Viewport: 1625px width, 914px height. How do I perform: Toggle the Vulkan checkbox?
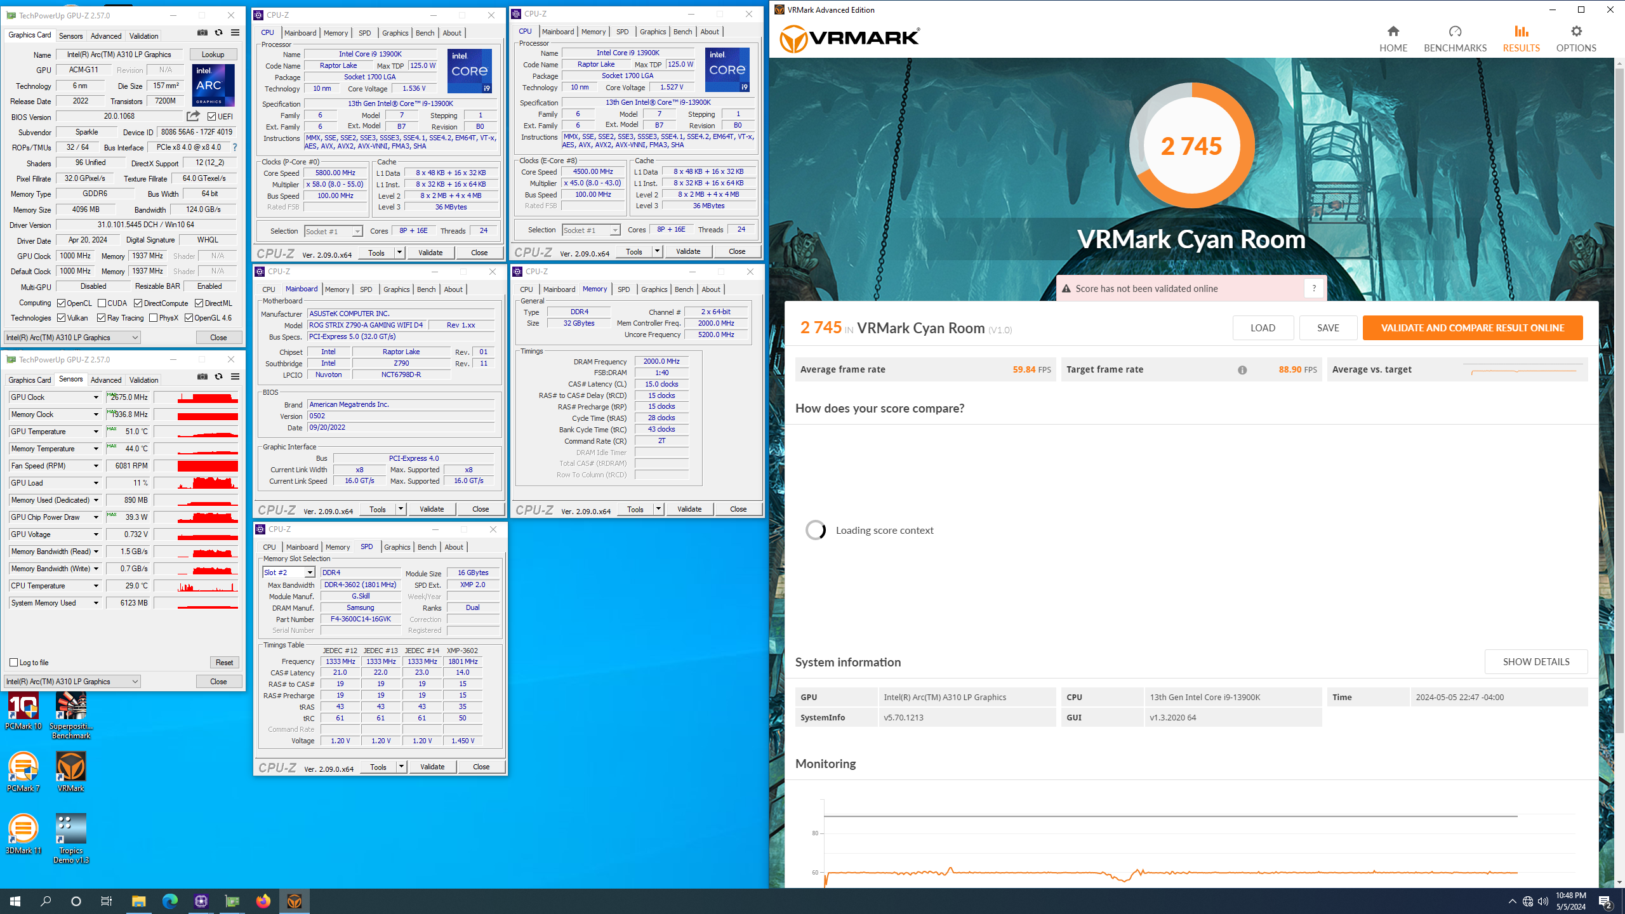coord(62,318)
